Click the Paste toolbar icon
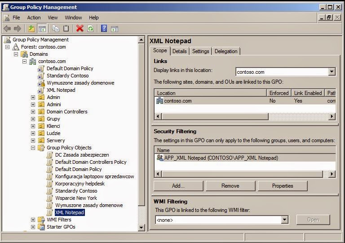The image size is (345, 243). [x=66, y=28]
